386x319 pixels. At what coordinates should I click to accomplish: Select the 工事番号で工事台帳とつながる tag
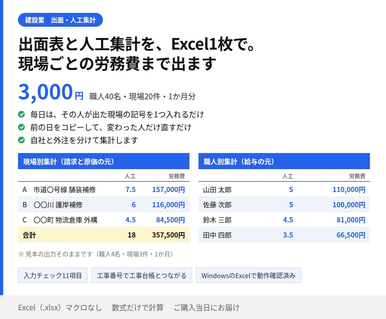142,275
